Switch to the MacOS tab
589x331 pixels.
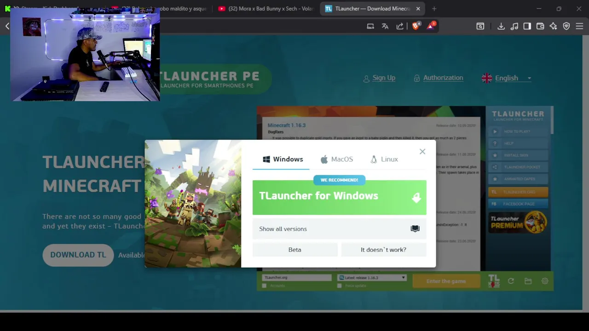pyautogui.click(x=337, y=159)
